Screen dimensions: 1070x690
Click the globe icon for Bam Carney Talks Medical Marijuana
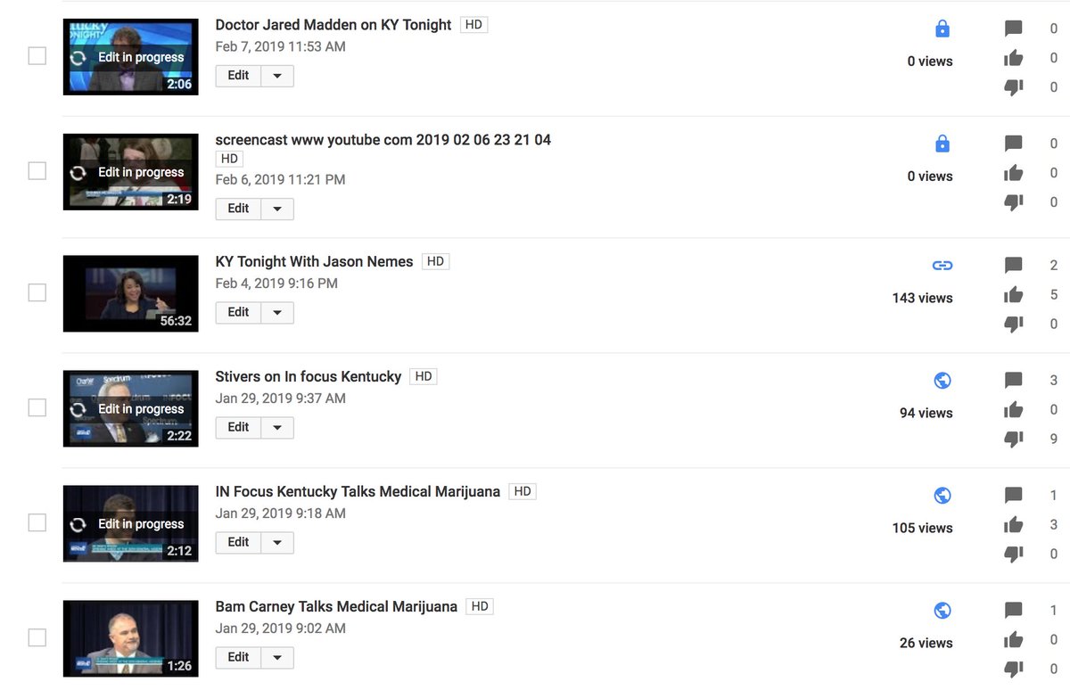tap(942, 610)
